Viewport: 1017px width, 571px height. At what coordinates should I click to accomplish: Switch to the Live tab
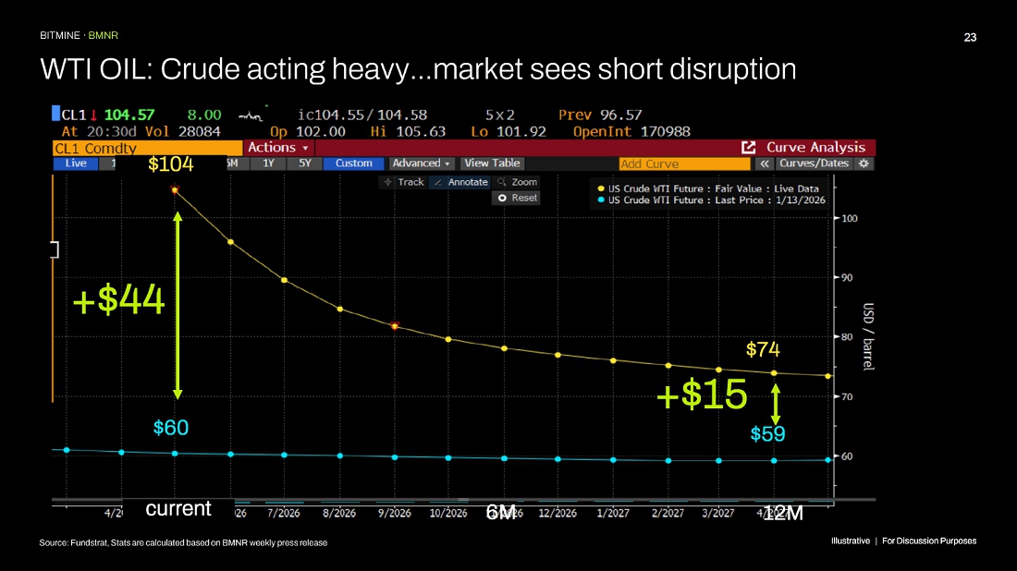coord(76,164)
